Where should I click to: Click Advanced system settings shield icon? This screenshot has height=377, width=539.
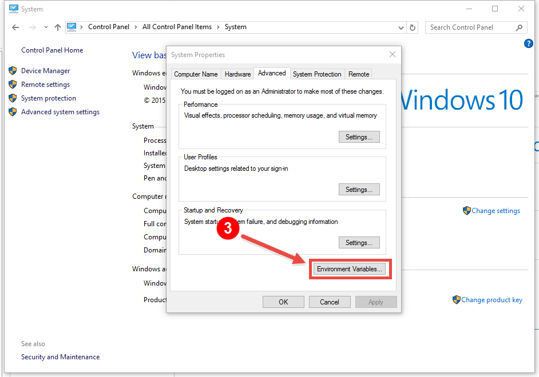coord(13,112)
